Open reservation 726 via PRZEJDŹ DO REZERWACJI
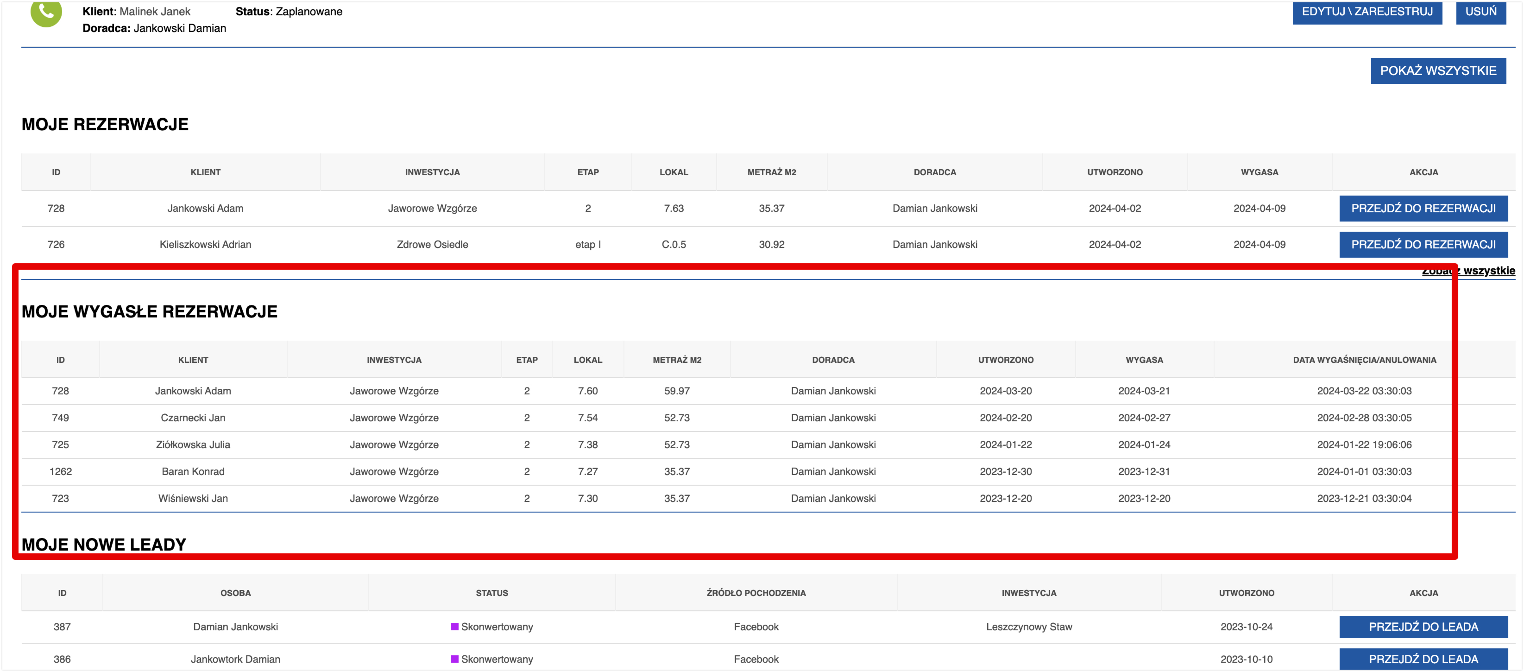The image size is (1524, 672). click(x=1423, y=245)
